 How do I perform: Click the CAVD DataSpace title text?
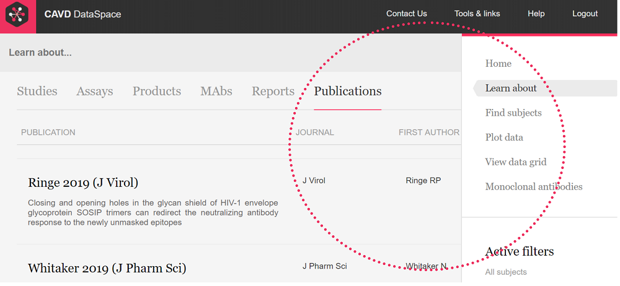(82, 15)
